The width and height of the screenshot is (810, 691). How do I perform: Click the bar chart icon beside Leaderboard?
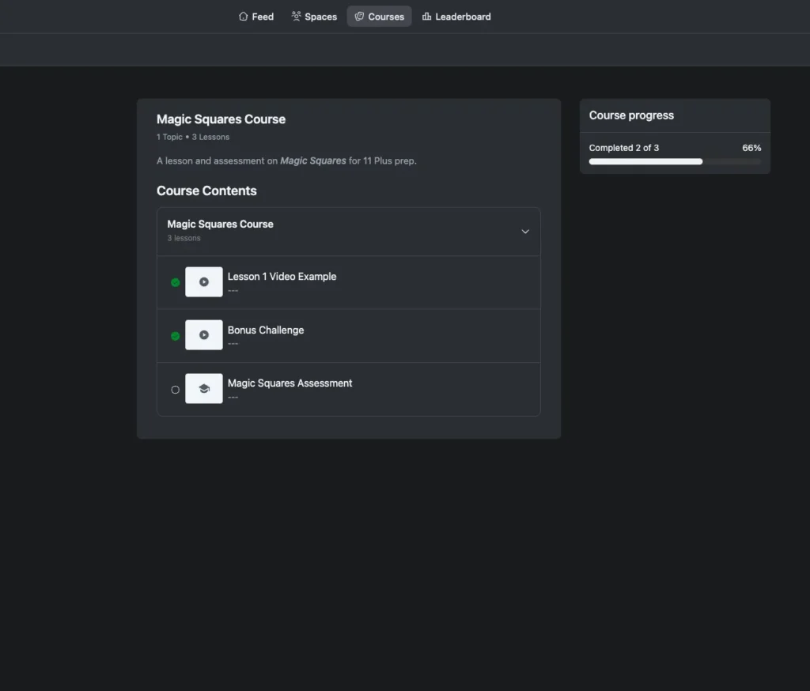coord(427,17)
